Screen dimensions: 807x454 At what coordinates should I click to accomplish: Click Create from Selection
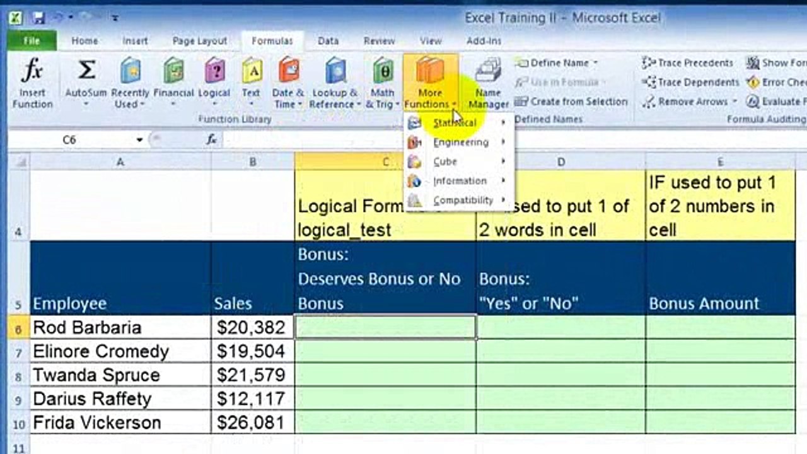[571, 102]
